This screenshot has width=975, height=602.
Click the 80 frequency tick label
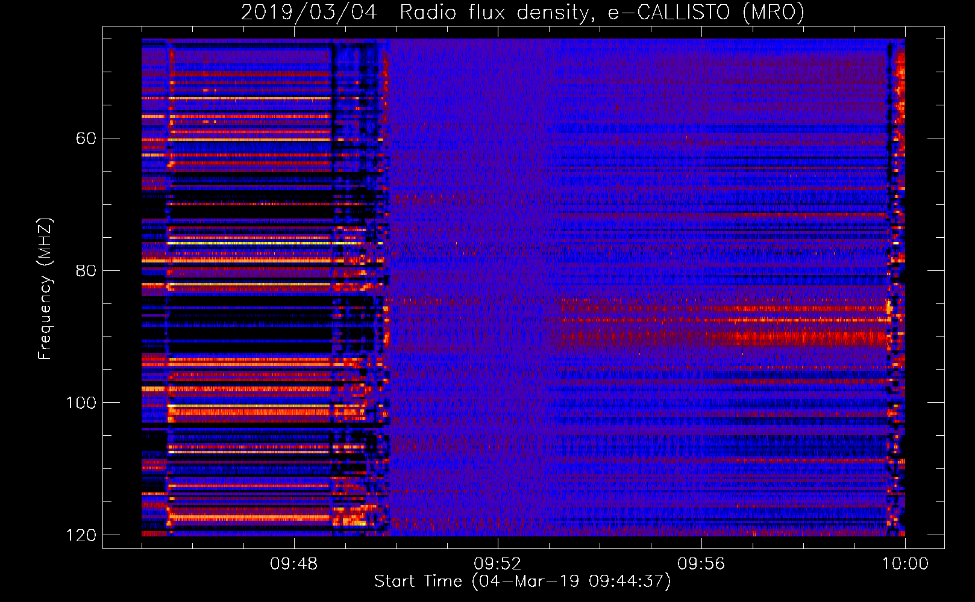86,270
